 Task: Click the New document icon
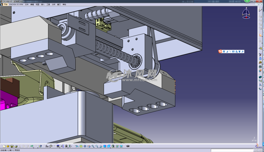coord(4,146)
